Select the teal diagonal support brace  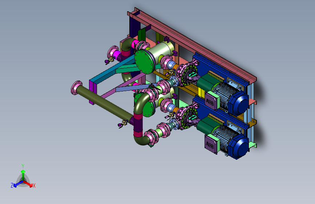pos(129,69)
